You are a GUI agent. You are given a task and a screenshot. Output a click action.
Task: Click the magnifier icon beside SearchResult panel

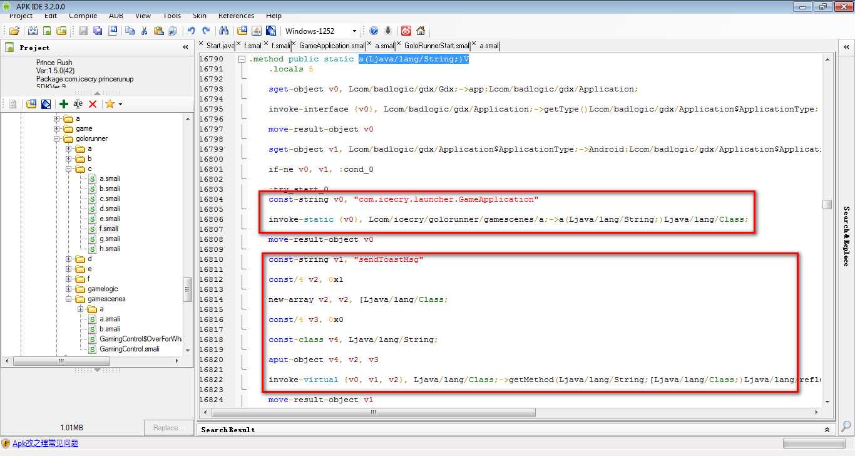point(846,427)
